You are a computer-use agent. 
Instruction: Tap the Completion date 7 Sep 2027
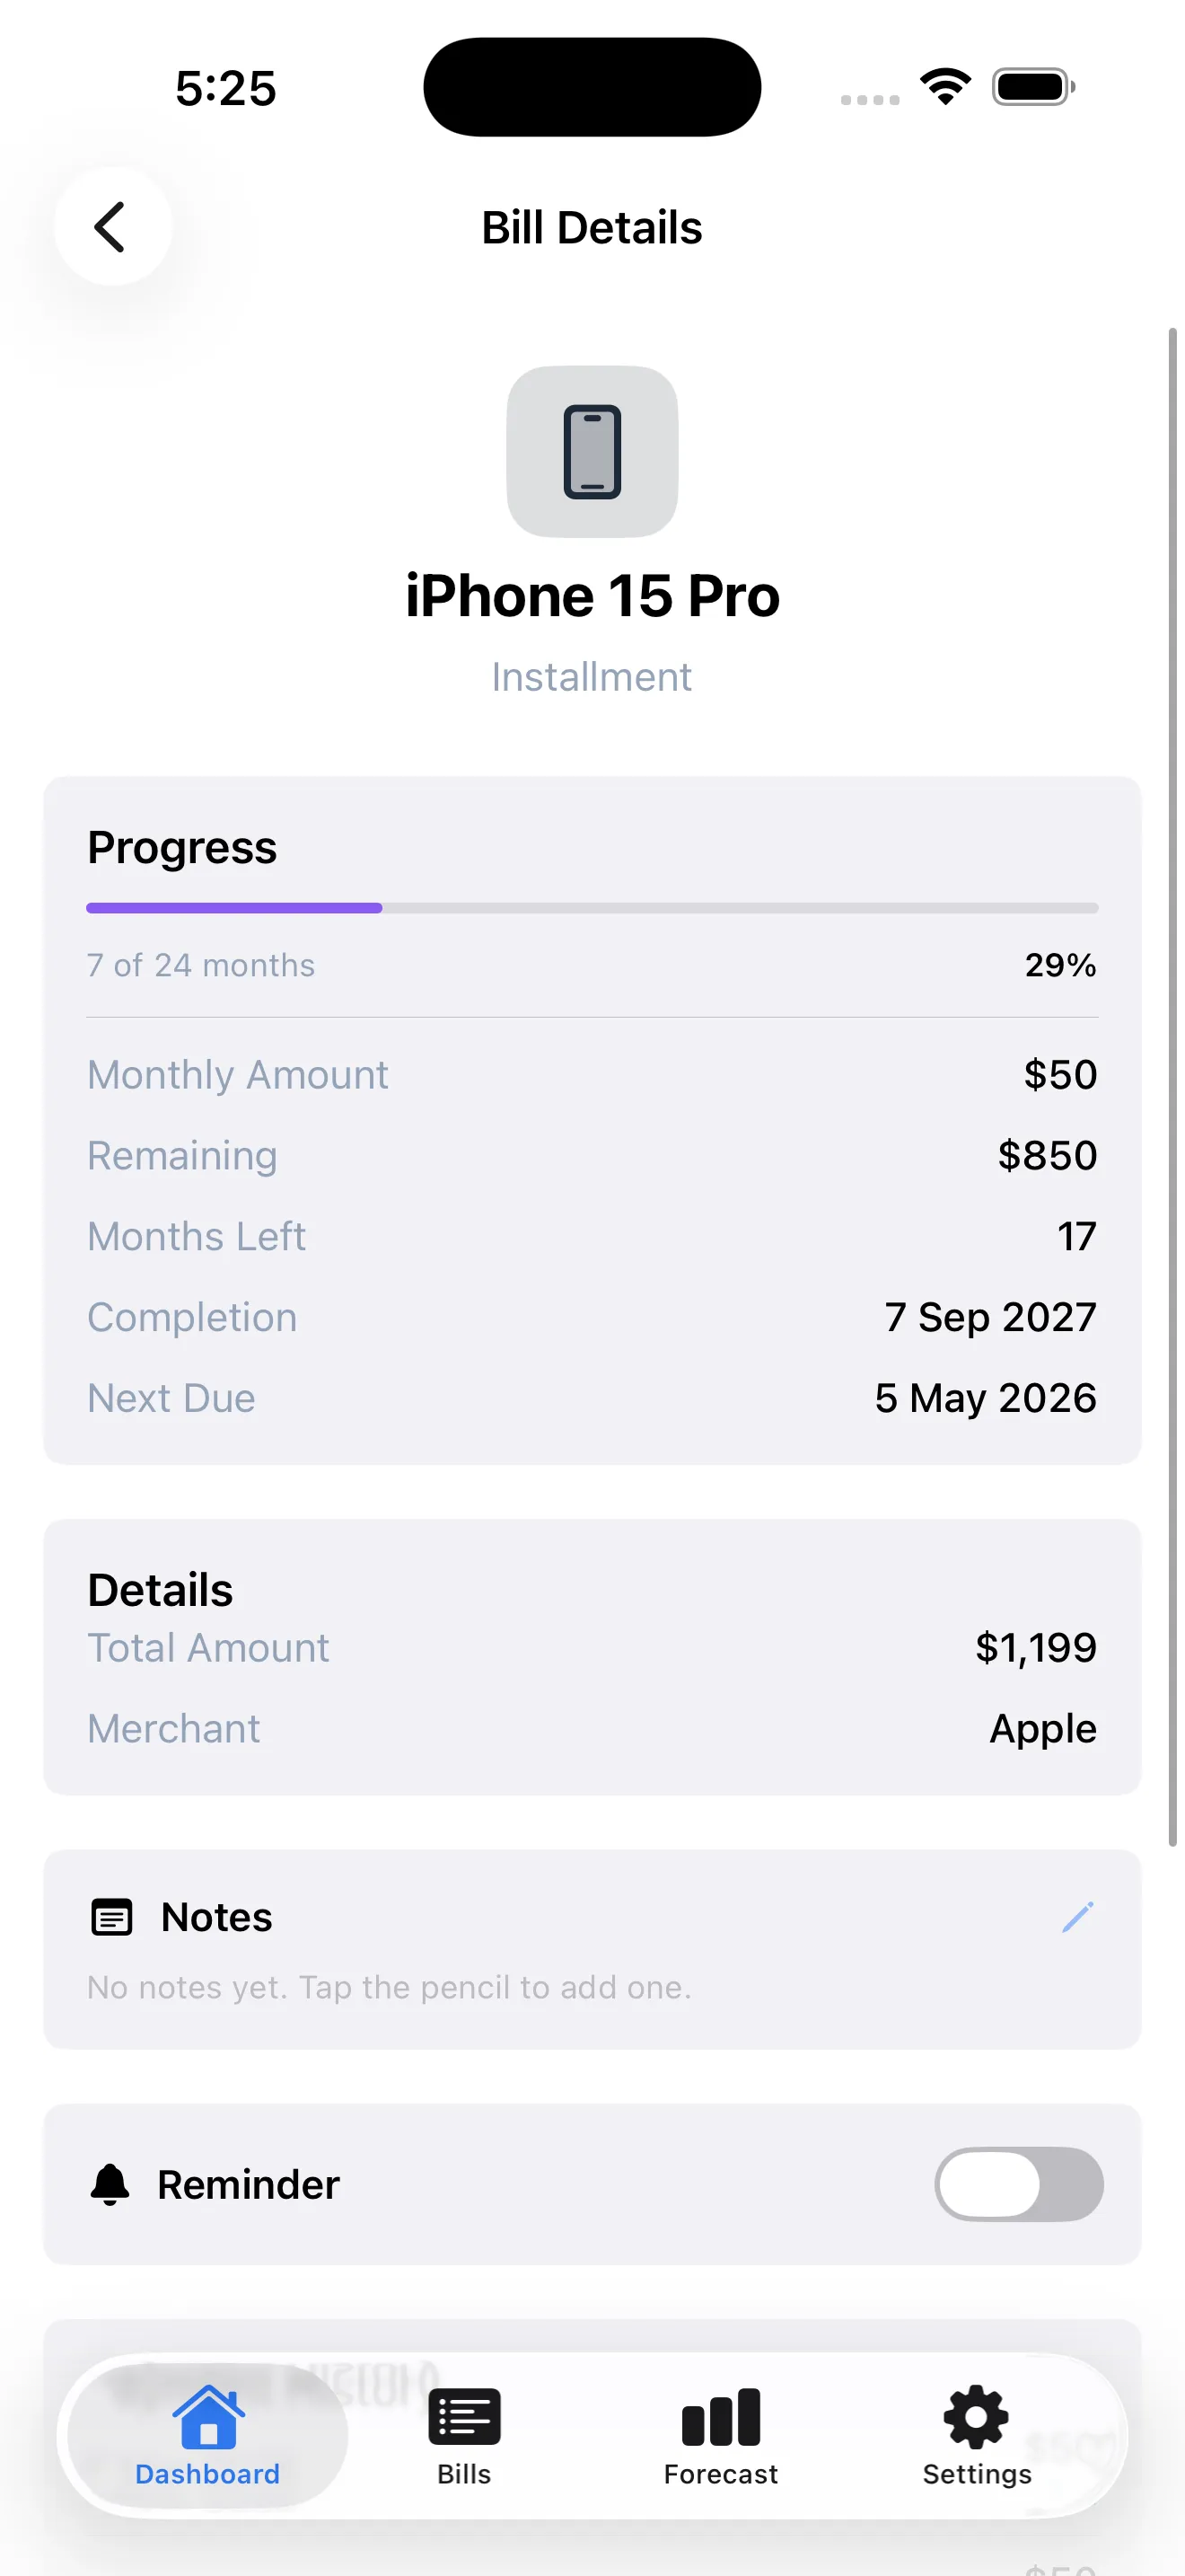(990, 1317)
